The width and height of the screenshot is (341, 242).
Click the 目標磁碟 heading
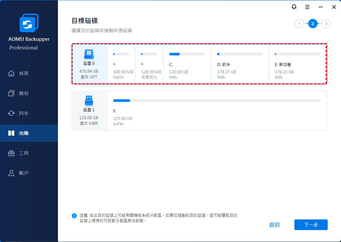point(85,21)
